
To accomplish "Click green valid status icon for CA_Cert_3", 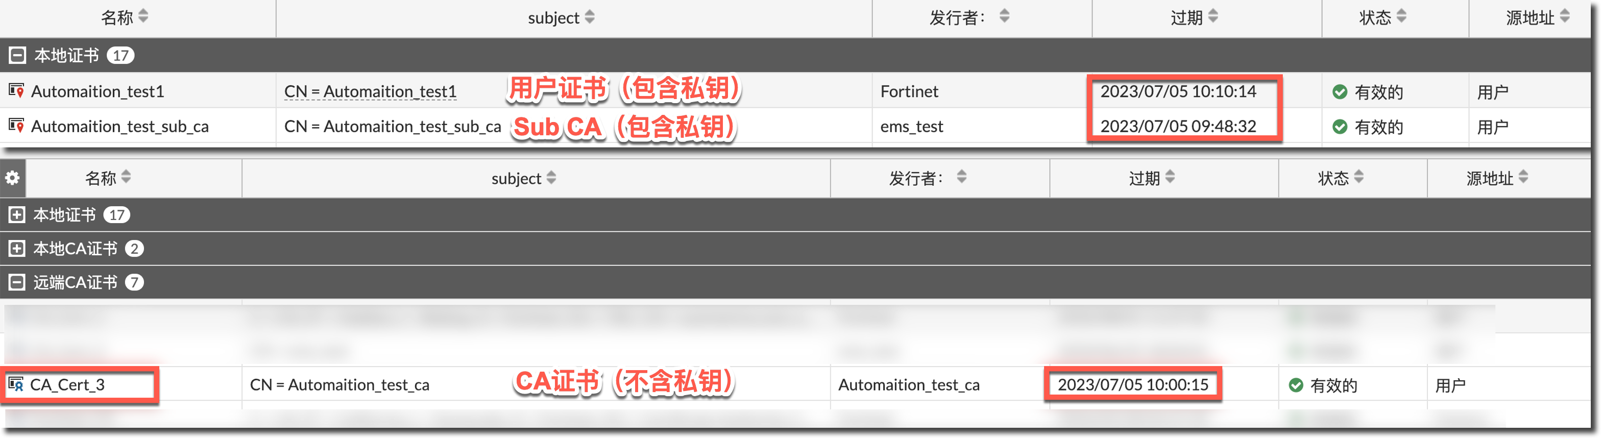I will (1296, 385).
